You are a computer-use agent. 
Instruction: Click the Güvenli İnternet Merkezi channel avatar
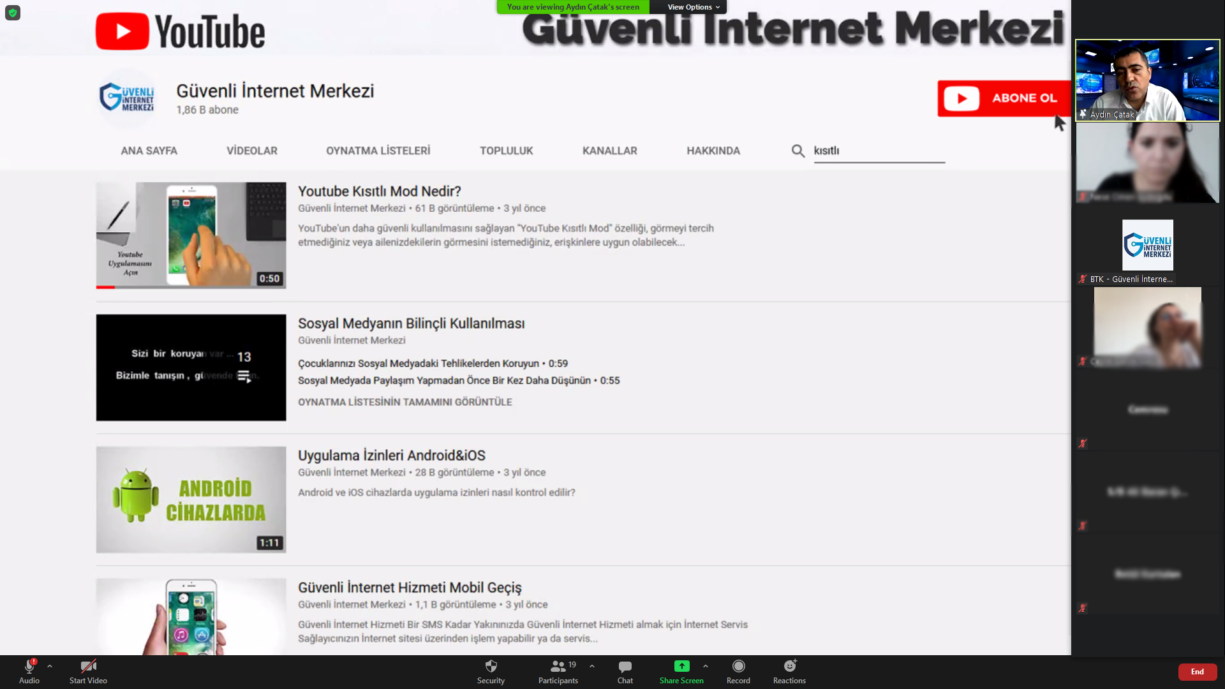coord(127,97)
